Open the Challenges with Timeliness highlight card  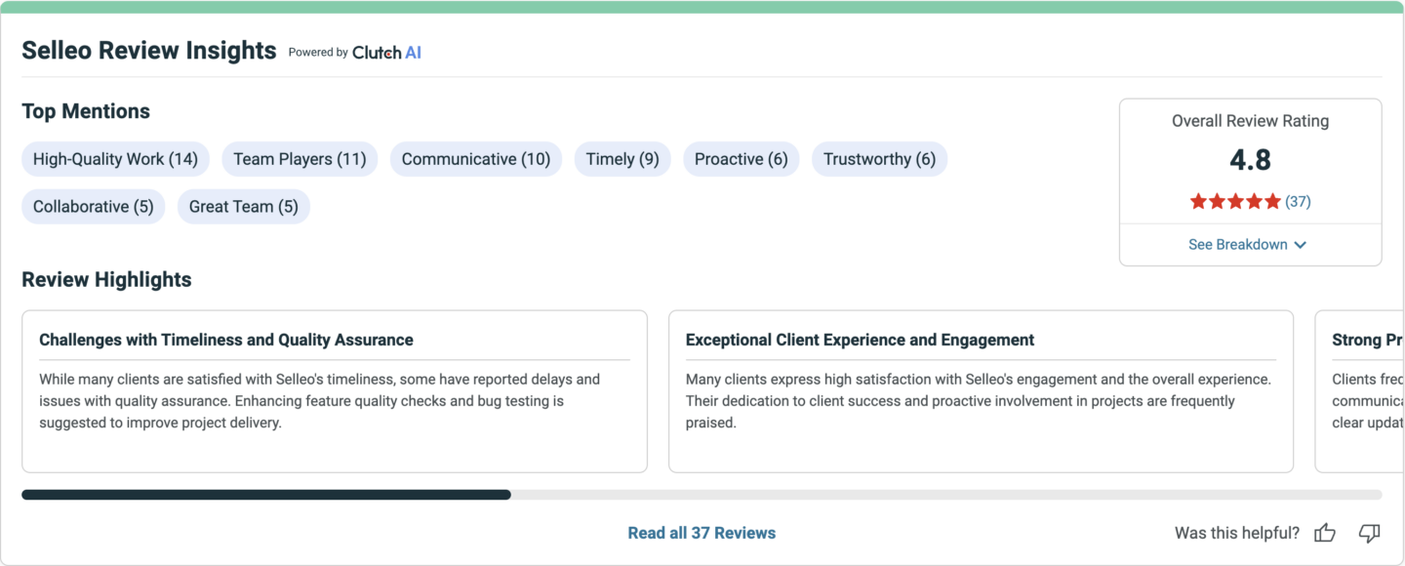[x=335, y=391]
